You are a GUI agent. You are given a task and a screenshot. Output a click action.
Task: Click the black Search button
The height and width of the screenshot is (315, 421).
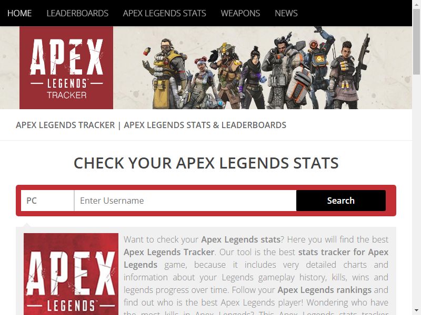pyautogui.click(x=341, y=201)
